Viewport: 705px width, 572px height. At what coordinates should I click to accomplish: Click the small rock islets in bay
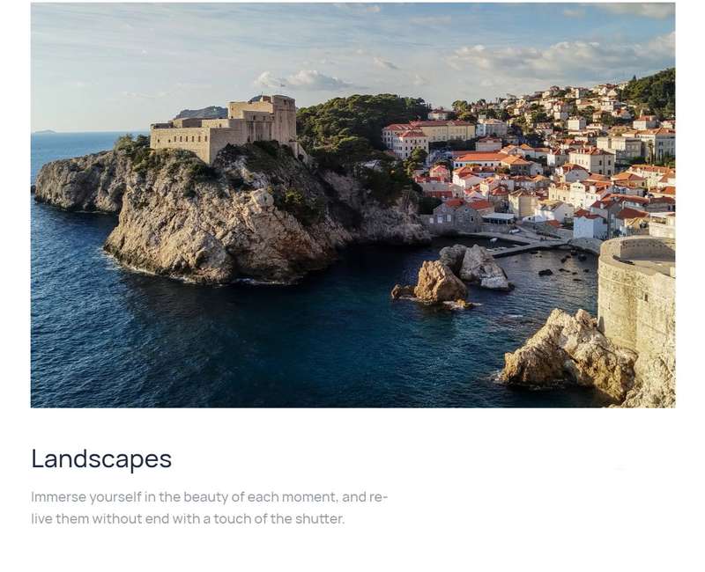pos(452,277)
